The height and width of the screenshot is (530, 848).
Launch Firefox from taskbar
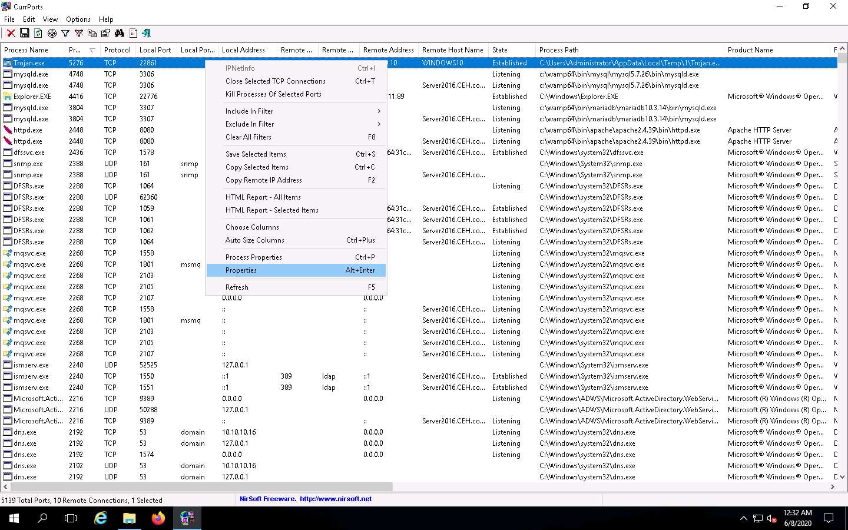158,518
